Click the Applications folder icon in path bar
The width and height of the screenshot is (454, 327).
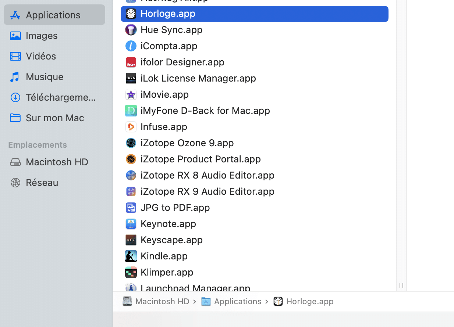(206, 301)
